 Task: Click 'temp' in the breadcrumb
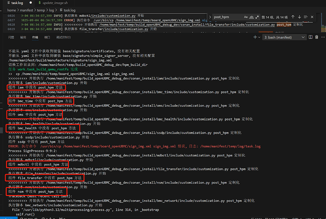click(x=41, y=10)
